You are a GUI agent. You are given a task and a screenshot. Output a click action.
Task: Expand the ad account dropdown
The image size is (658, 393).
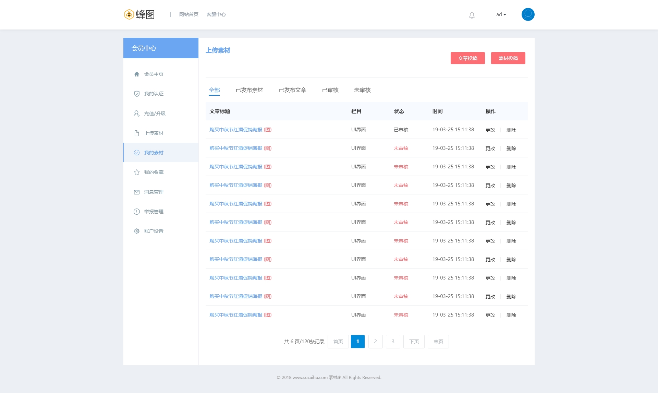[x=501, y=14]
